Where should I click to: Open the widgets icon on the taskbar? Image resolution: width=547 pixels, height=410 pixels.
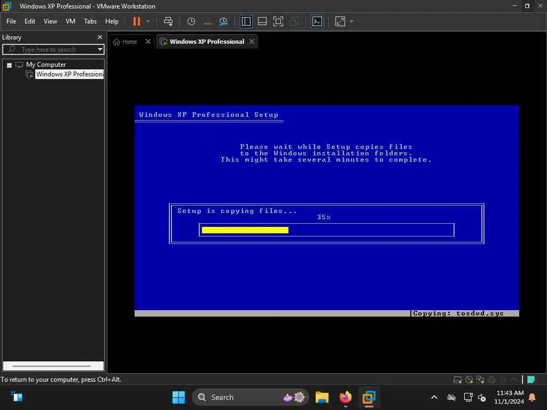click(16, 397)
